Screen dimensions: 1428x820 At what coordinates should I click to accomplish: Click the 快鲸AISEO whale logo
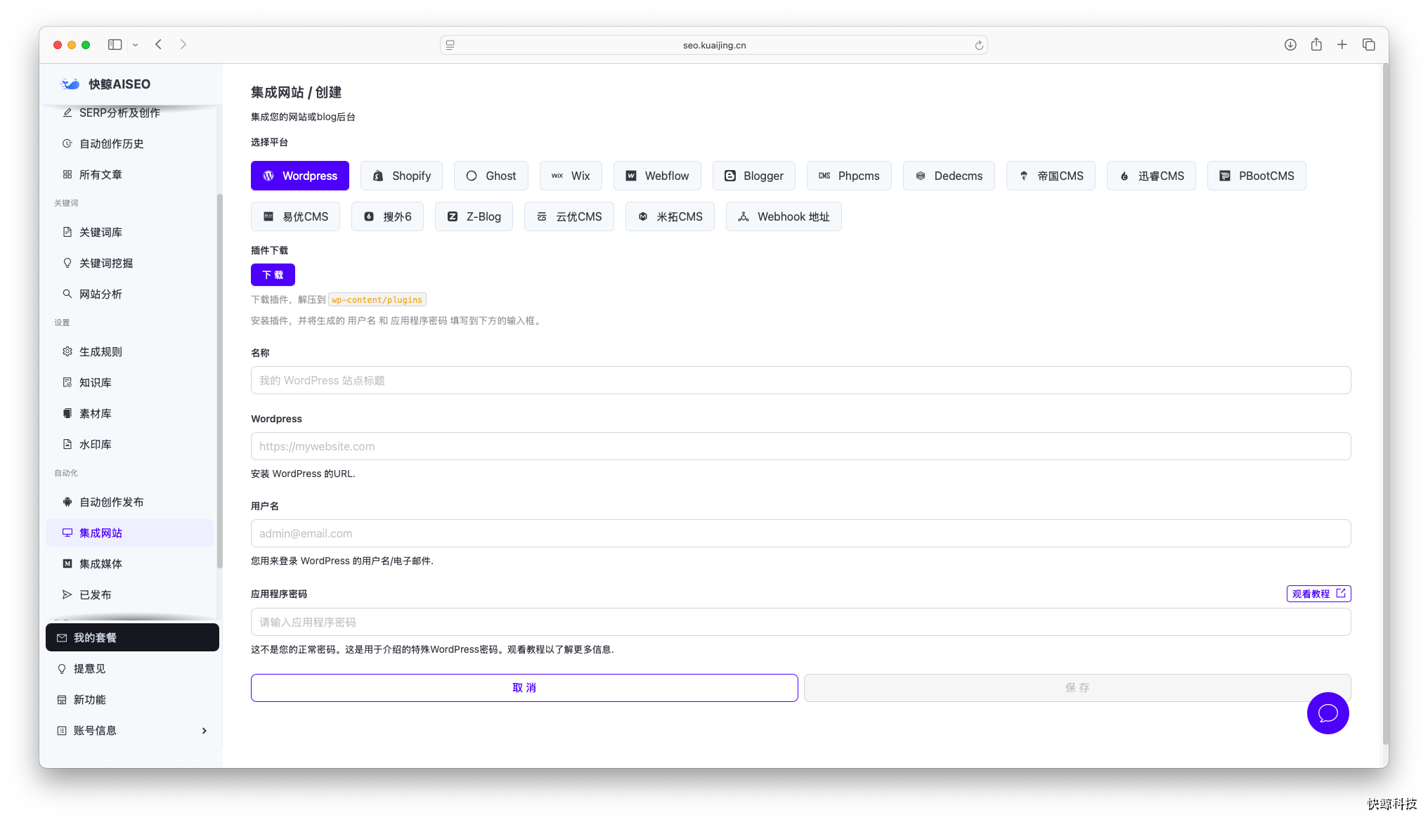click(x=70, y=84)
